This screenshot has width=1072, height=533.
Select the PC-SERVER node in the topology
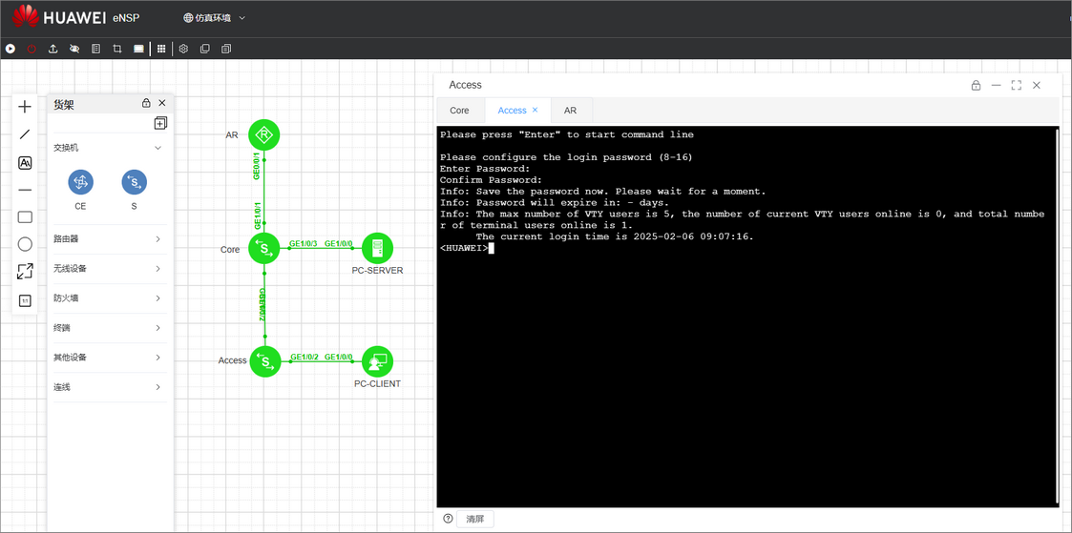(x=377, y=249)
